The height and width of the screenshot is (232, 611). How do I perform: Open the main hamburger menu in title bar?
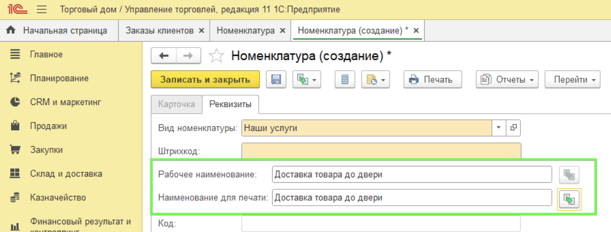click(x=42, y=9)
